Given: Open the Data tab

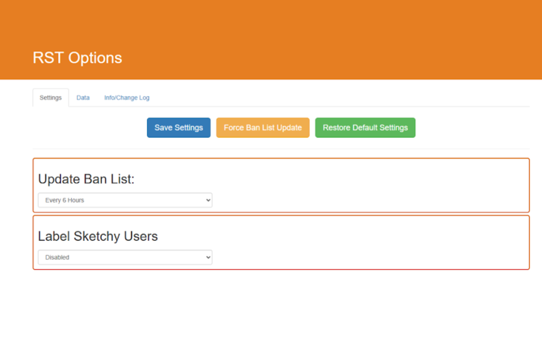Looking at the screenshot, I should coord(83,98).
